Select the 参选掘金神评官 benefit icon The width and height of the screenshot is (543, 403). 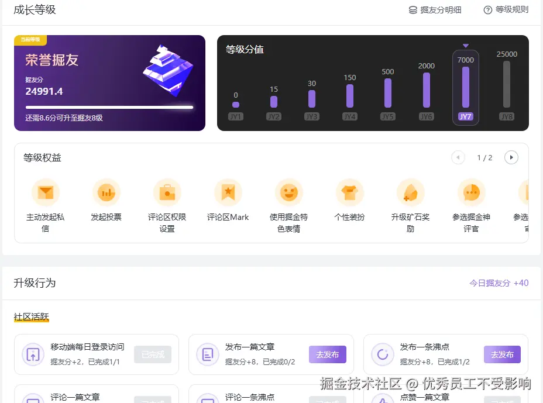[x=472, y=192]
